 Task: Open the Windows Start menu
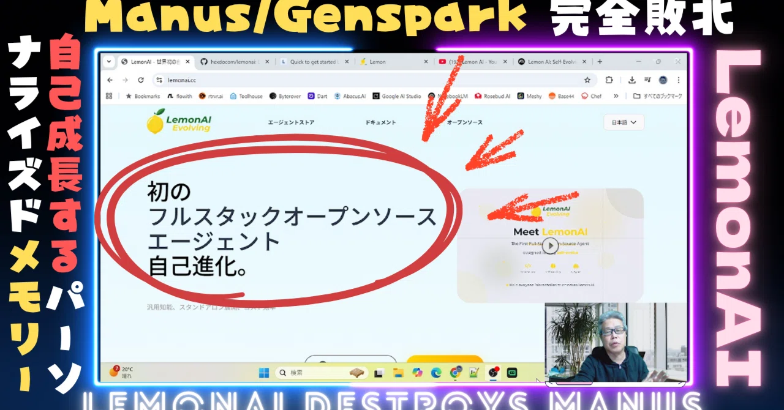click(x=263, y=372)
